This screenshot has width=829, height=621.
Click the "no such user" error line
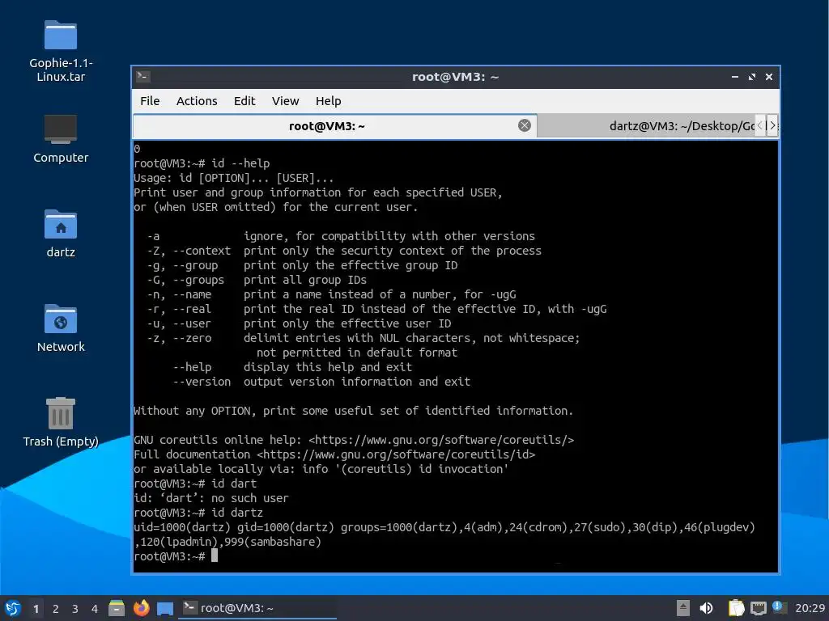(211, 498)
